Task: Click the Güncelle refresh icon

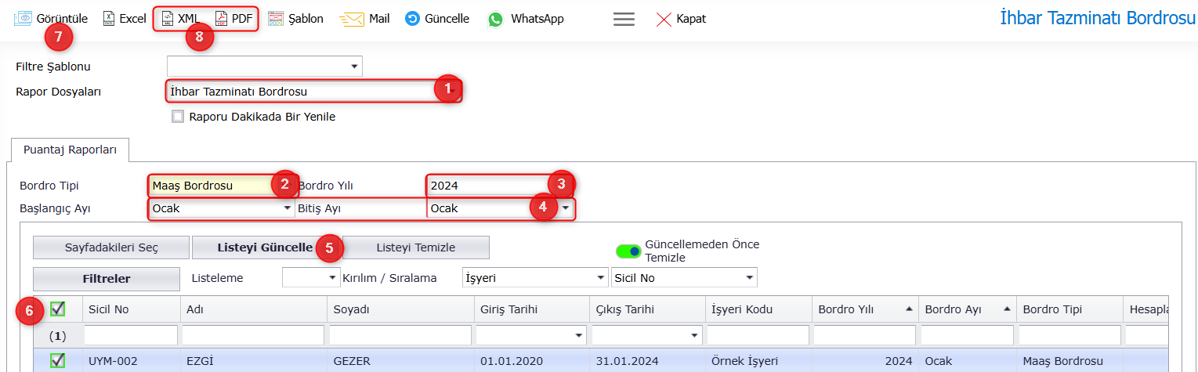Action: coord(412,18)
